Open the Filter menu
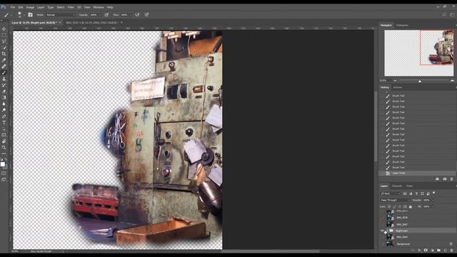The height and width of the screenshot is (257, 457). [71, 7]
